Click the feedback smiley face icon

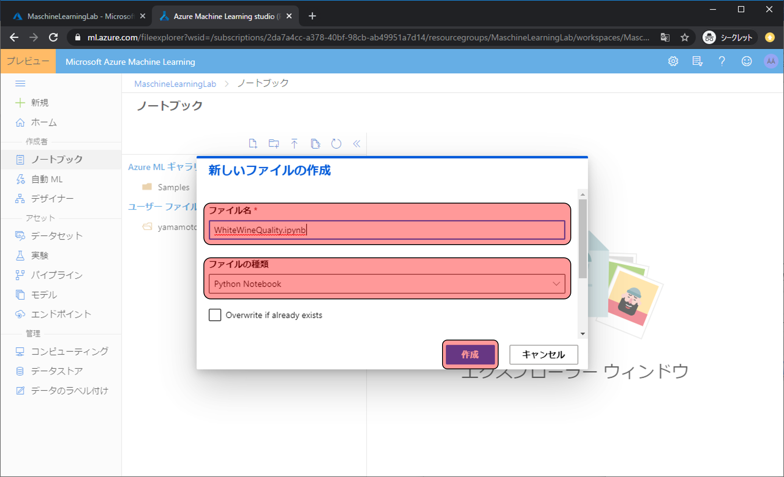(x=746, y=61)
